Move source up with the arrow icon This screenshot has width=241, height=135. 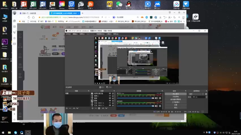(x=103, y=108)
